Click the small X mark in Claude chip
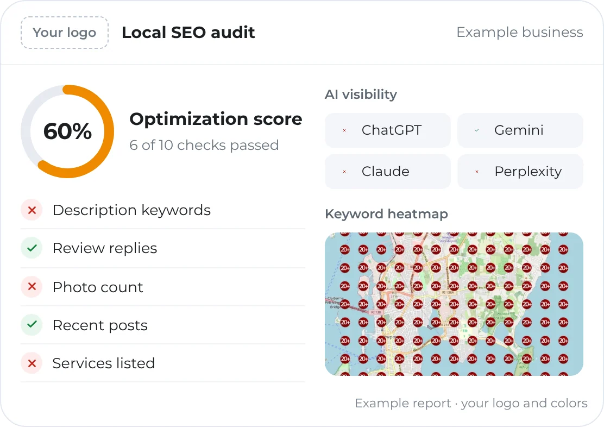604x428 pixels. pyautogui.click(x=344, y=172)
